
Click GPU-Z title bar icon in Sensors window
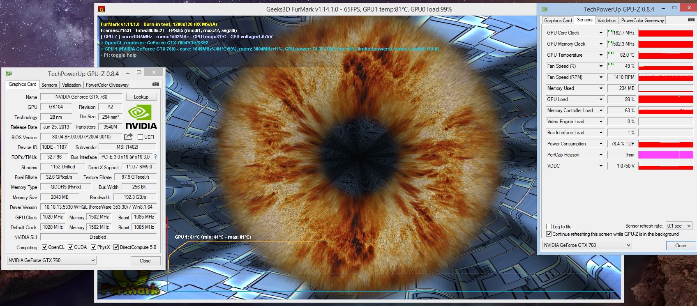click(544, 9)
